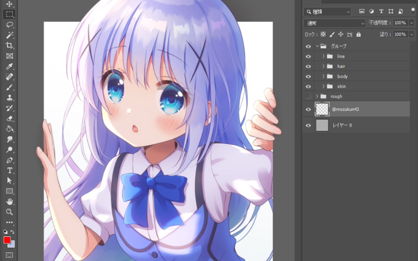Reset default foreground and background colors
This screenshot has width=418, height=261.
5,232
